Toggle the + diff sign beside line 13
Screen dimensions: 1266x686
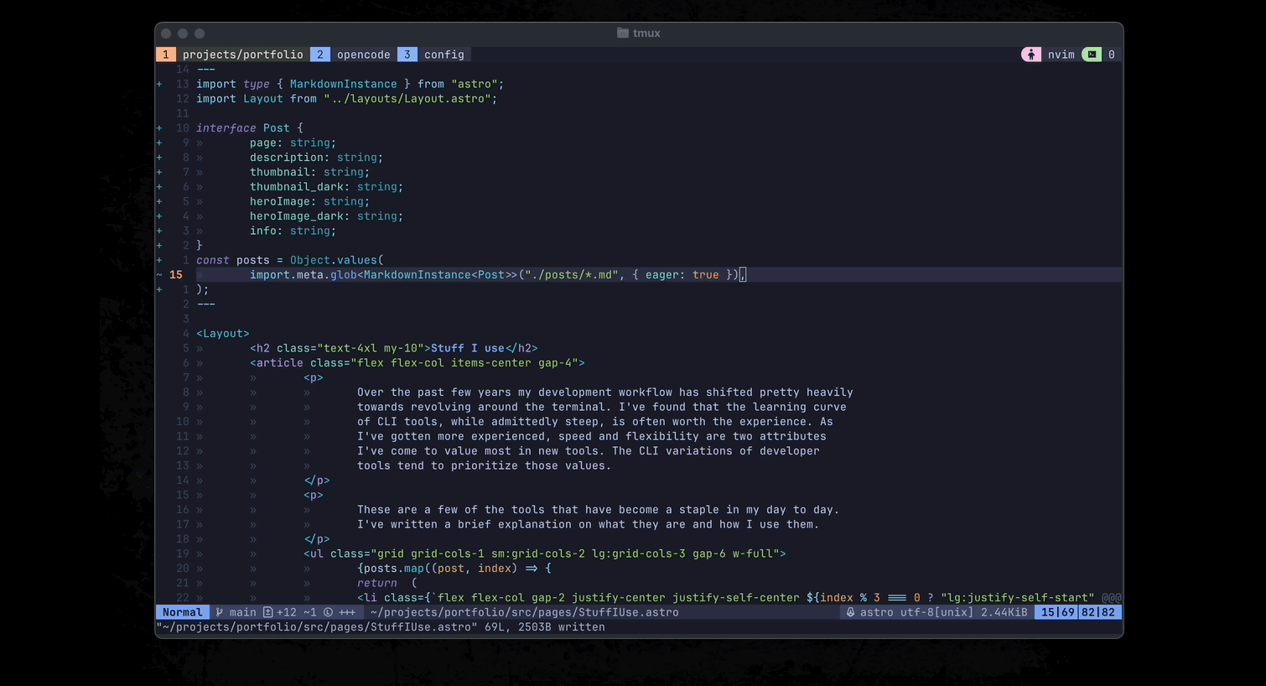(x=158, y=84)
